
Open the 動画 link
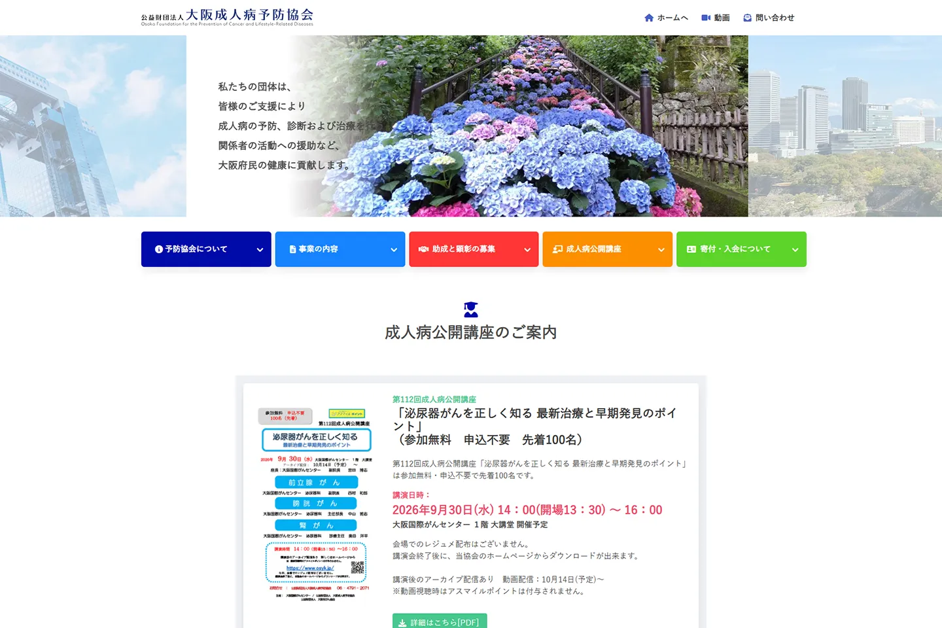[716, 18]
